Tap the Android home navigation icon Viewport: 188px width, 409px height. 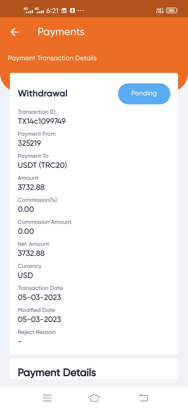click(94, 398)
